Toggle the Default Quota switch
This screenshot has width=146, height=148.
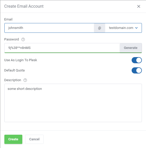tap(137, 70)
